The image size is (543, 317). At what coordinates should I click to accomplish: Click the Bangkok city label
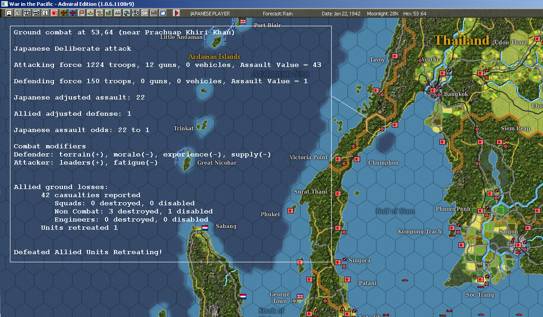click(456, 94)
